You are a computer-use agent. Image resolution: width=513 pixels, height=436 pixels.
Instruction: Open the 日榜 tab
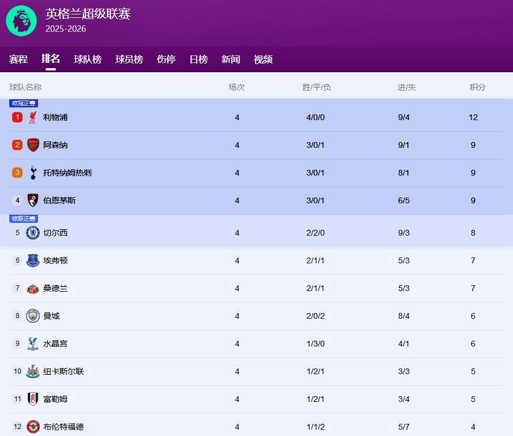(x=199, y=59)
